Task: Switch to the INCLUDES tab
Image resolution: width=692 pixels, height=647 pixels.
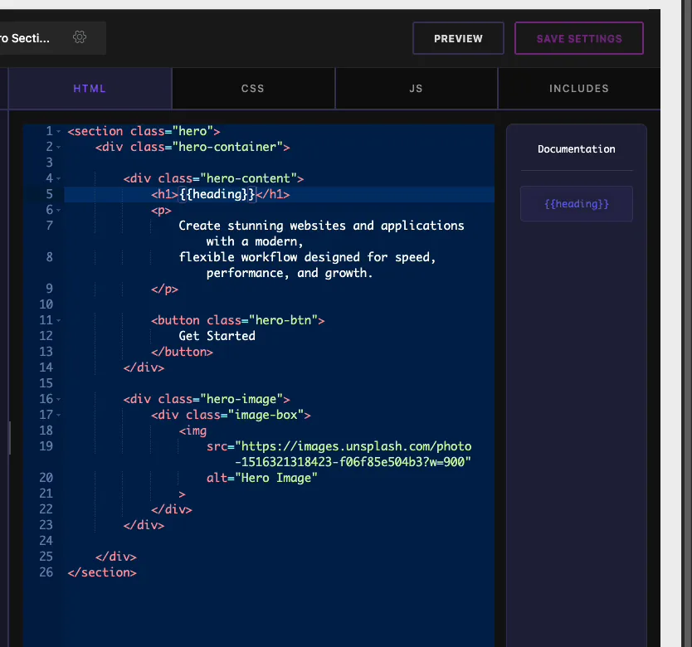Action: 579,88
